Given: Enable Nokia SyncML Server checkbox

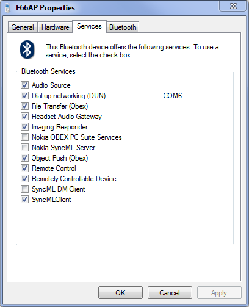Looking at the screenshot, I should click(x=24, y=148).
